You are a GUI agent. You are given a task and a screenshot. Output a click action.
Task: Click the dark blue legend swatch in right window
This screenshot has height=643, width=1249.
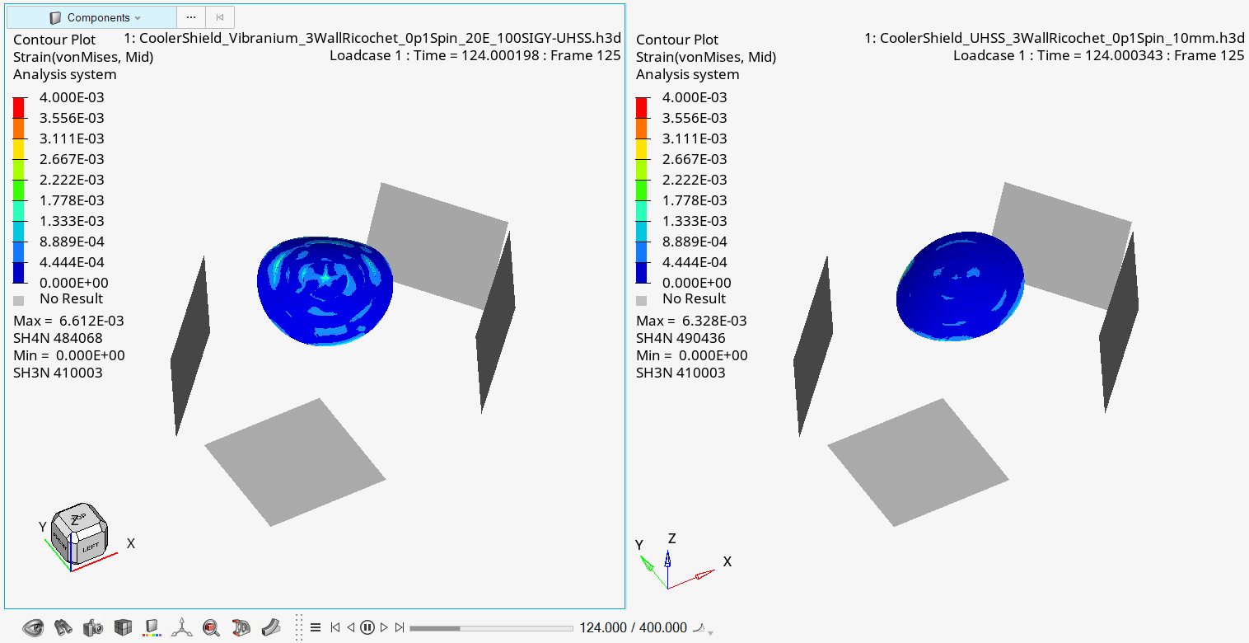click(x=642, y=273)
